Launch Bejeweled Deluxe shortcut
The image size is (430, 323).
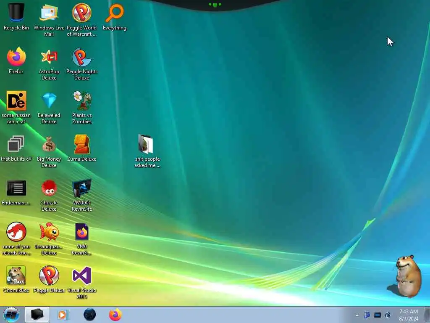pyautogui.click(x=49, y=107)
